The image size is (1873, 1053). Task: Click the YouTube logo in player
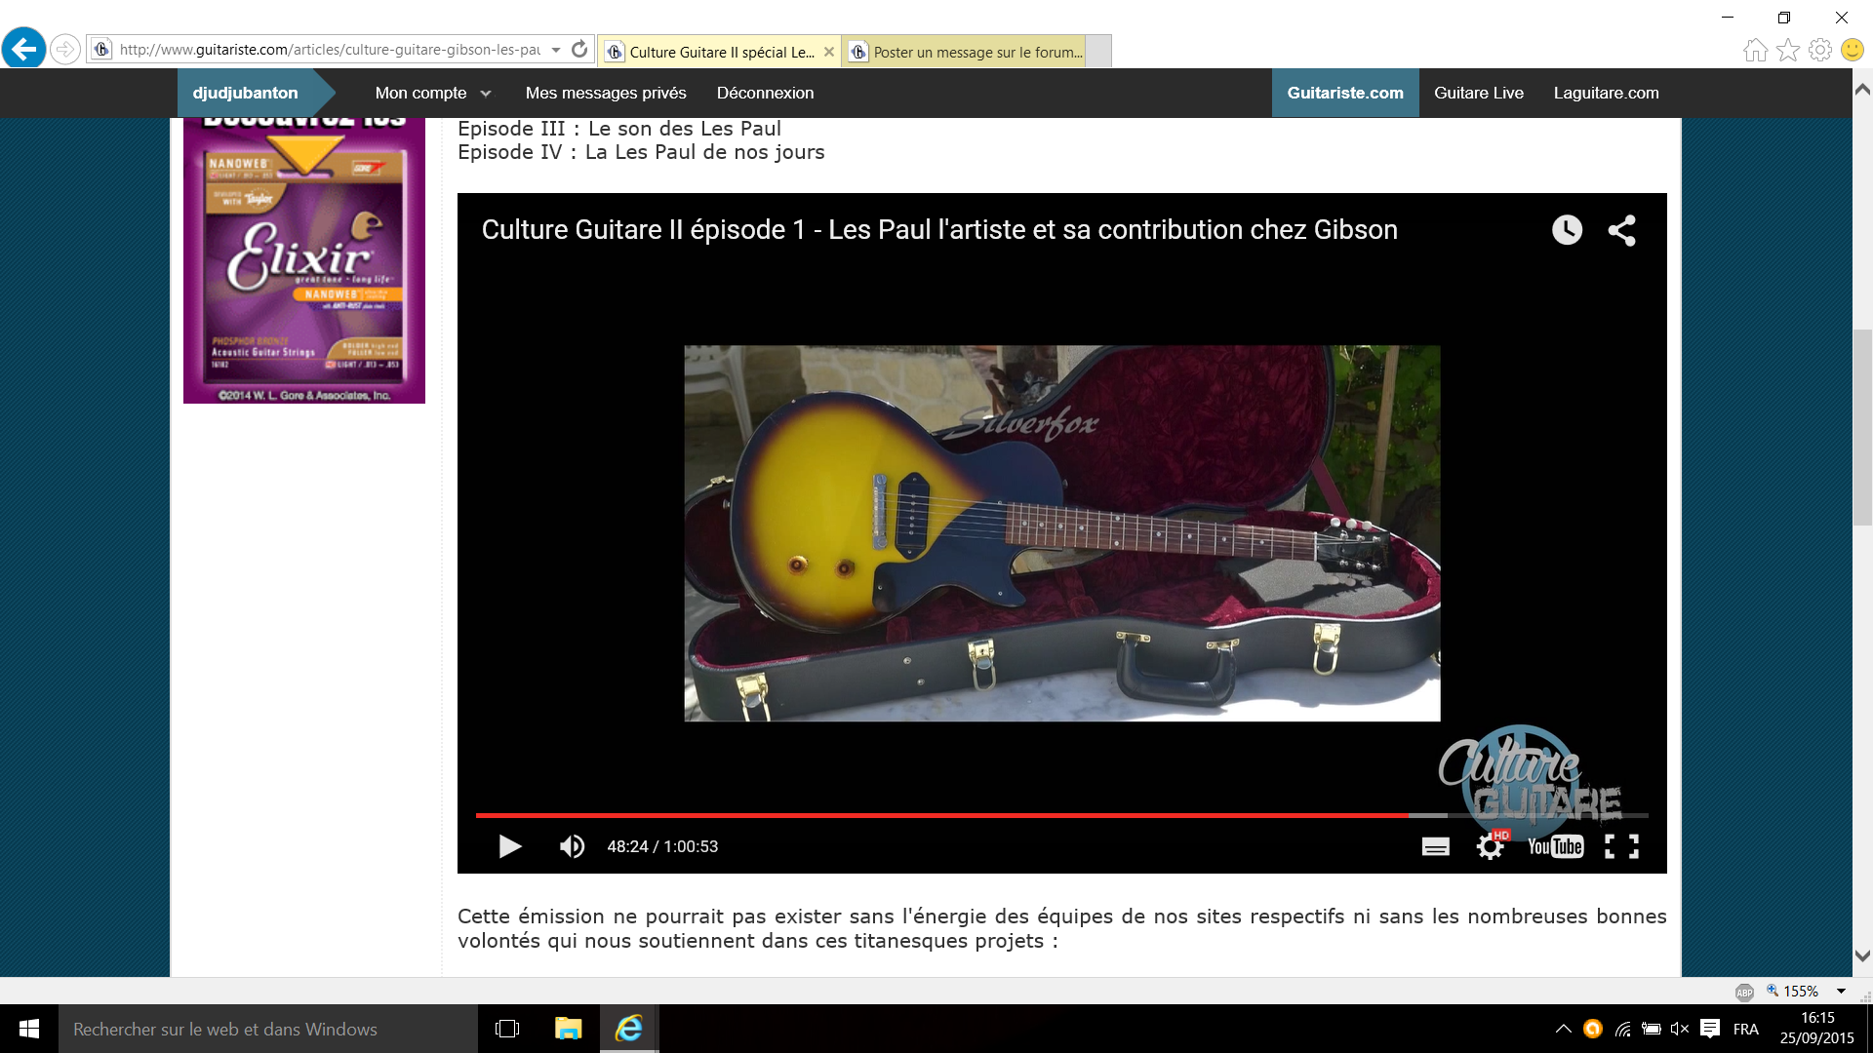[1555, 846]
